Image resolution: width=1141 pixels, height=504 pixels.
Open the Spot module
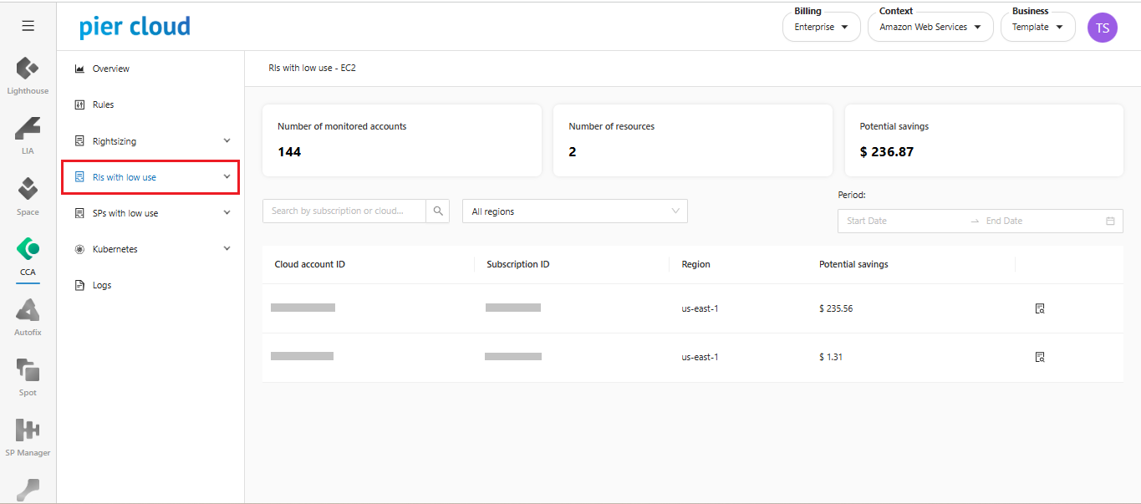pos(28,376)
